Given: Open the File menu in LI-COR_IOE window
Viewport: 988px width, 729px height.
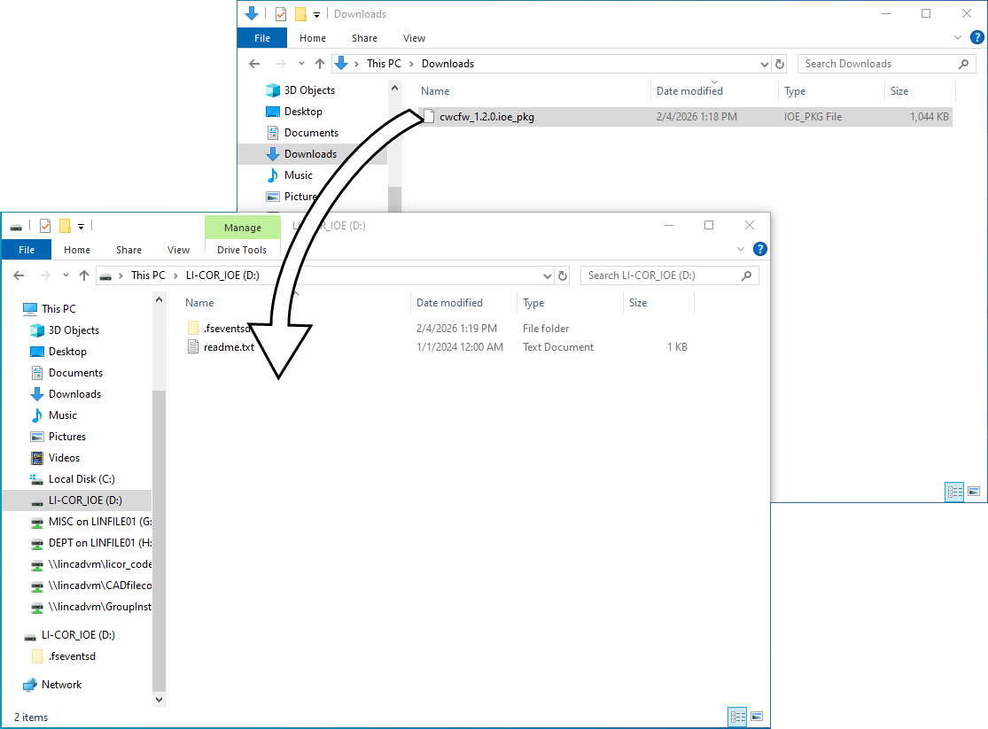Looking at the screenshot, I should tap(27, 250).
